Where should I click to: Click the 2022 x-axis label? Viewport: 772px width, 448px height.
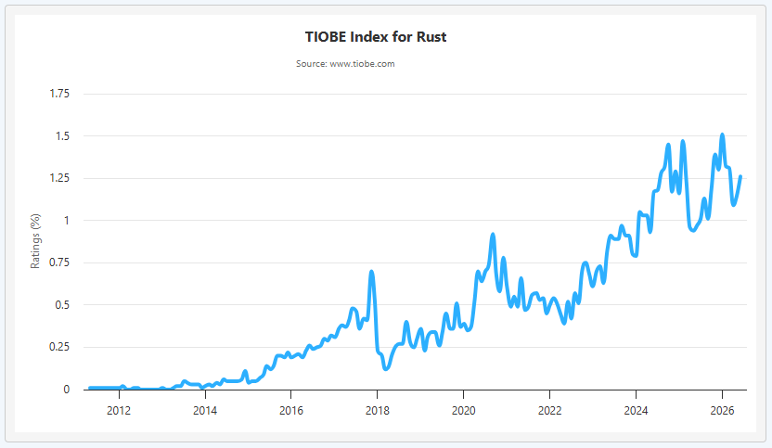[x=549, y=411]
